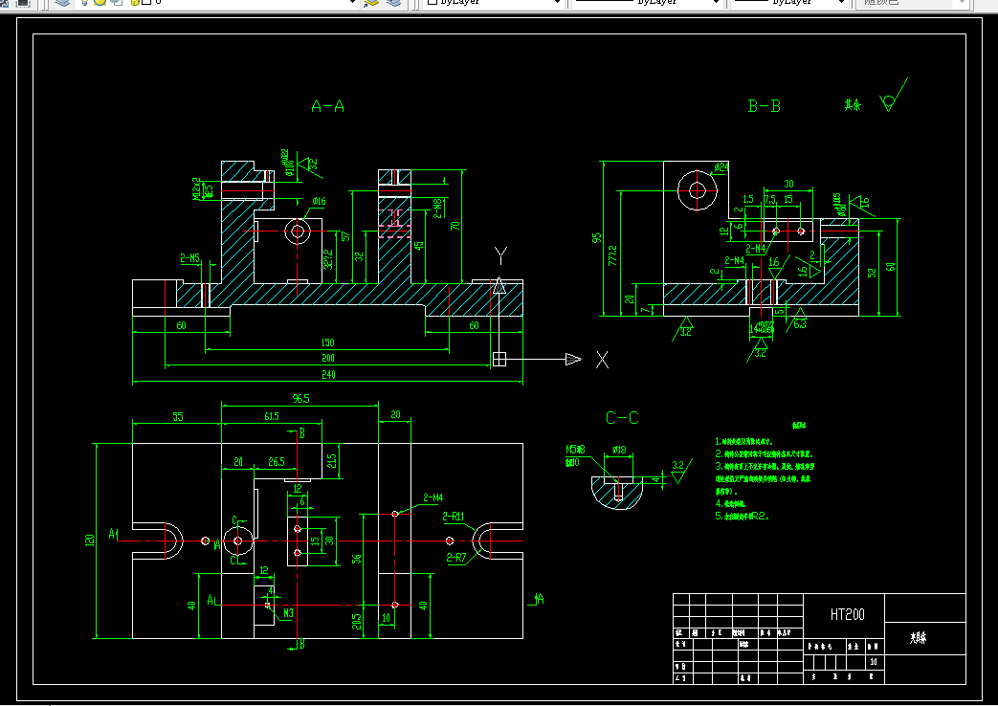Select the 56 vertical dimension text

pos(356,559)
